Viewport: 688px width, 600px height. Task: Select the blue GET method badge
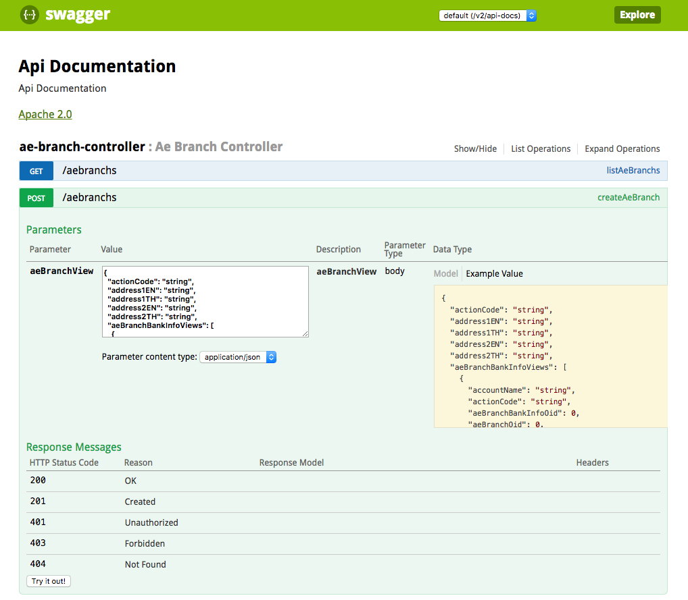(x=36, y=170)
